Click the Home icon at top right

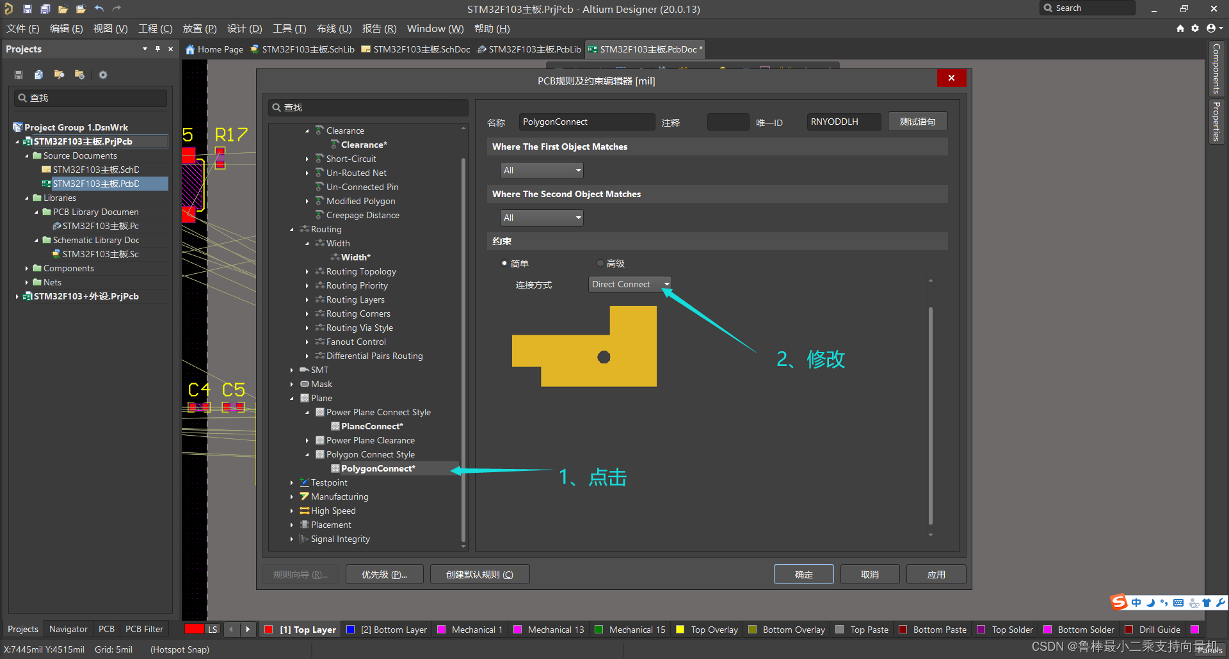click(x=1180, y=28)
